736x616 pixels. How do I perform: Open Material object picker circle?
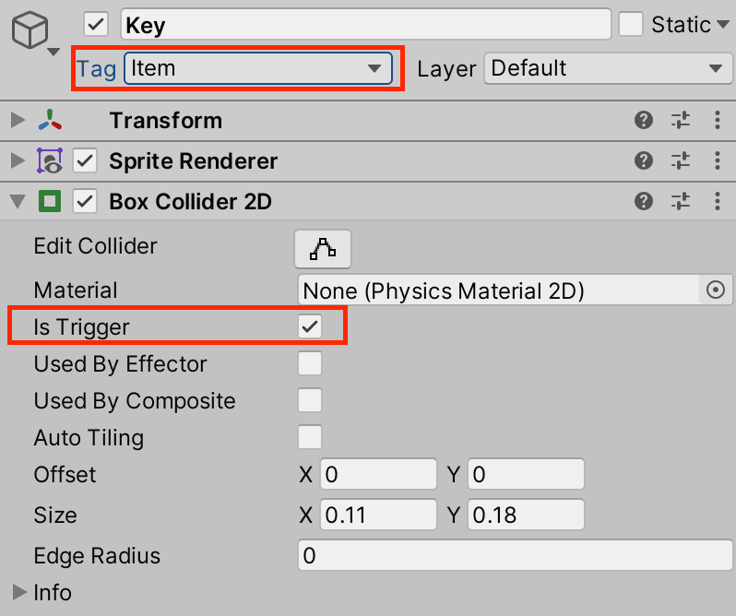coord(716,290)
